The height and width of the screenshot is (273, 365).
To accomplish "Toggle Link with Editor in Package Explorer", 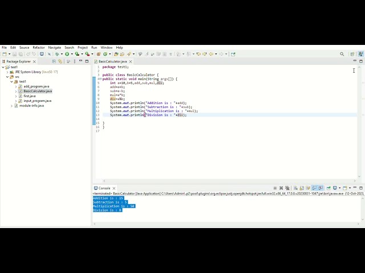I will point(60,61).
